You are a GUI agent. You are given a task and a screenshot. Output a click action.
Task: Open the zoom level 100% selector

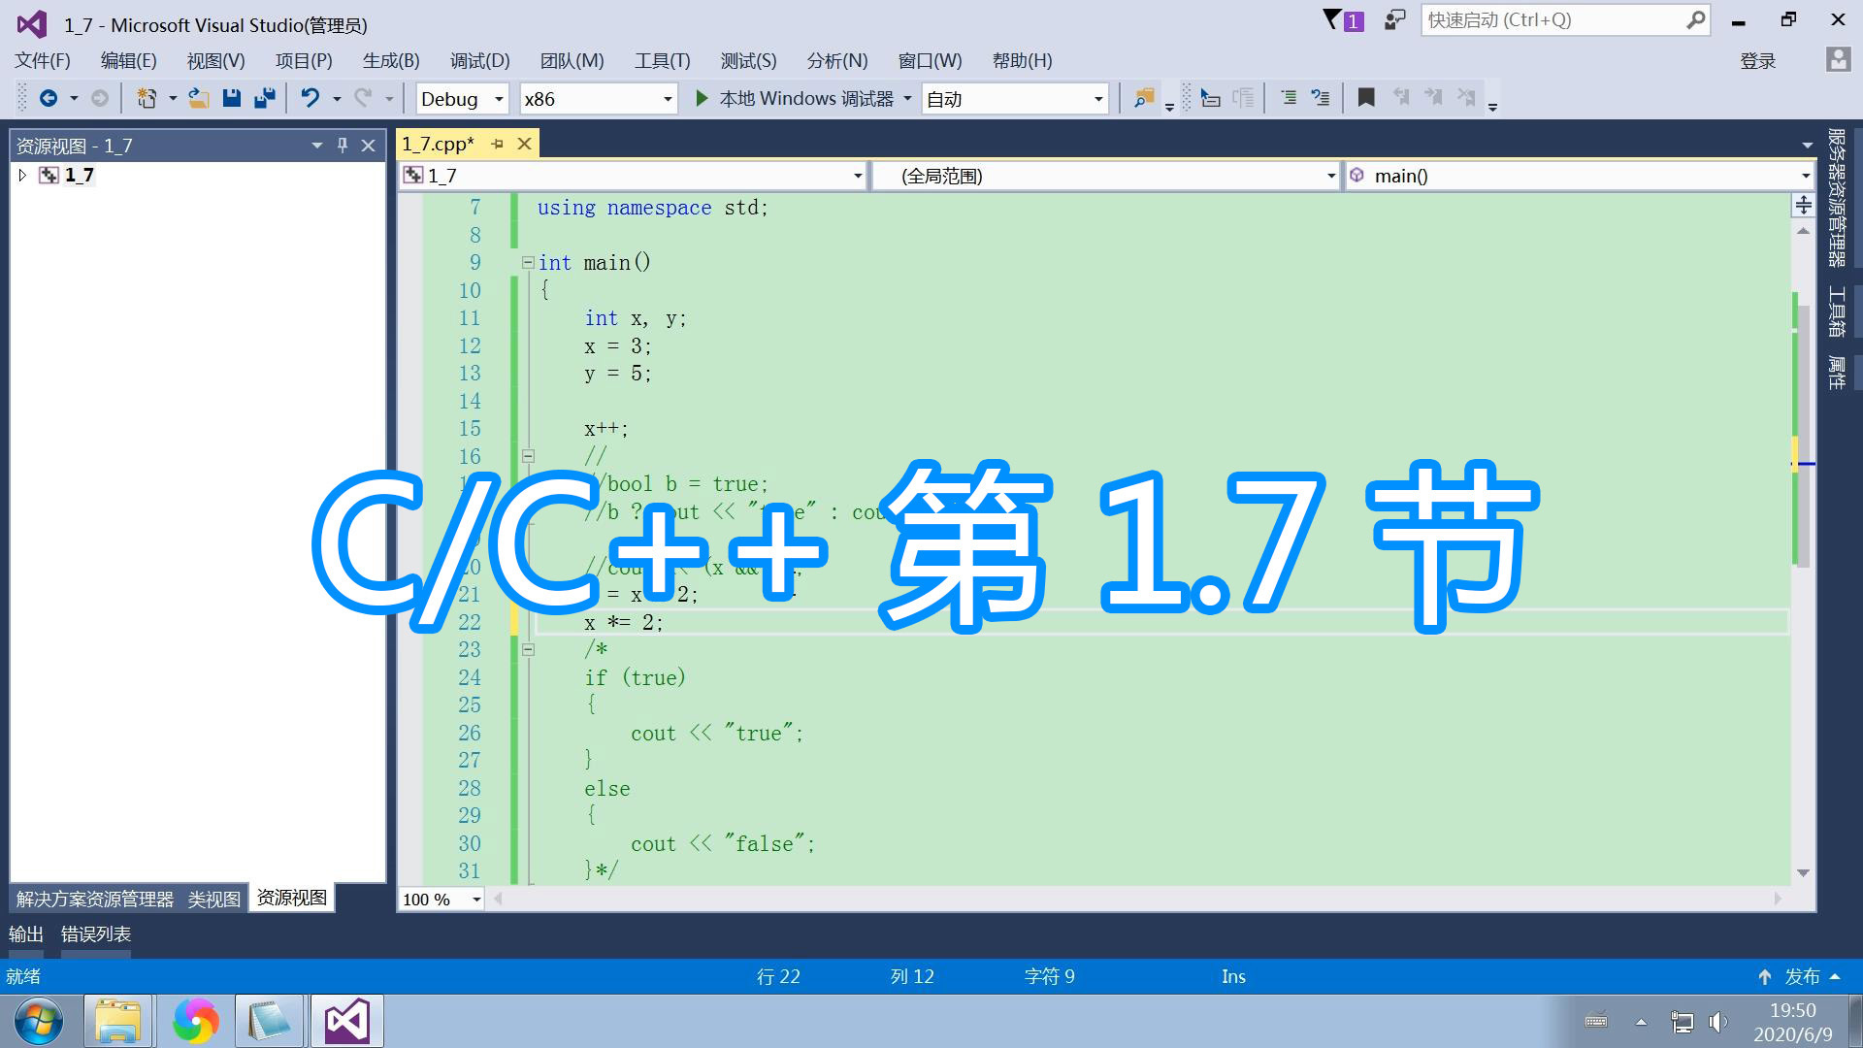tap(474, 900)
